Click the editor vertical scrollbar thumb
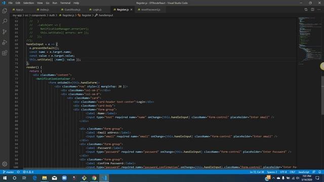The image size is (324, 182). point(322,95)
